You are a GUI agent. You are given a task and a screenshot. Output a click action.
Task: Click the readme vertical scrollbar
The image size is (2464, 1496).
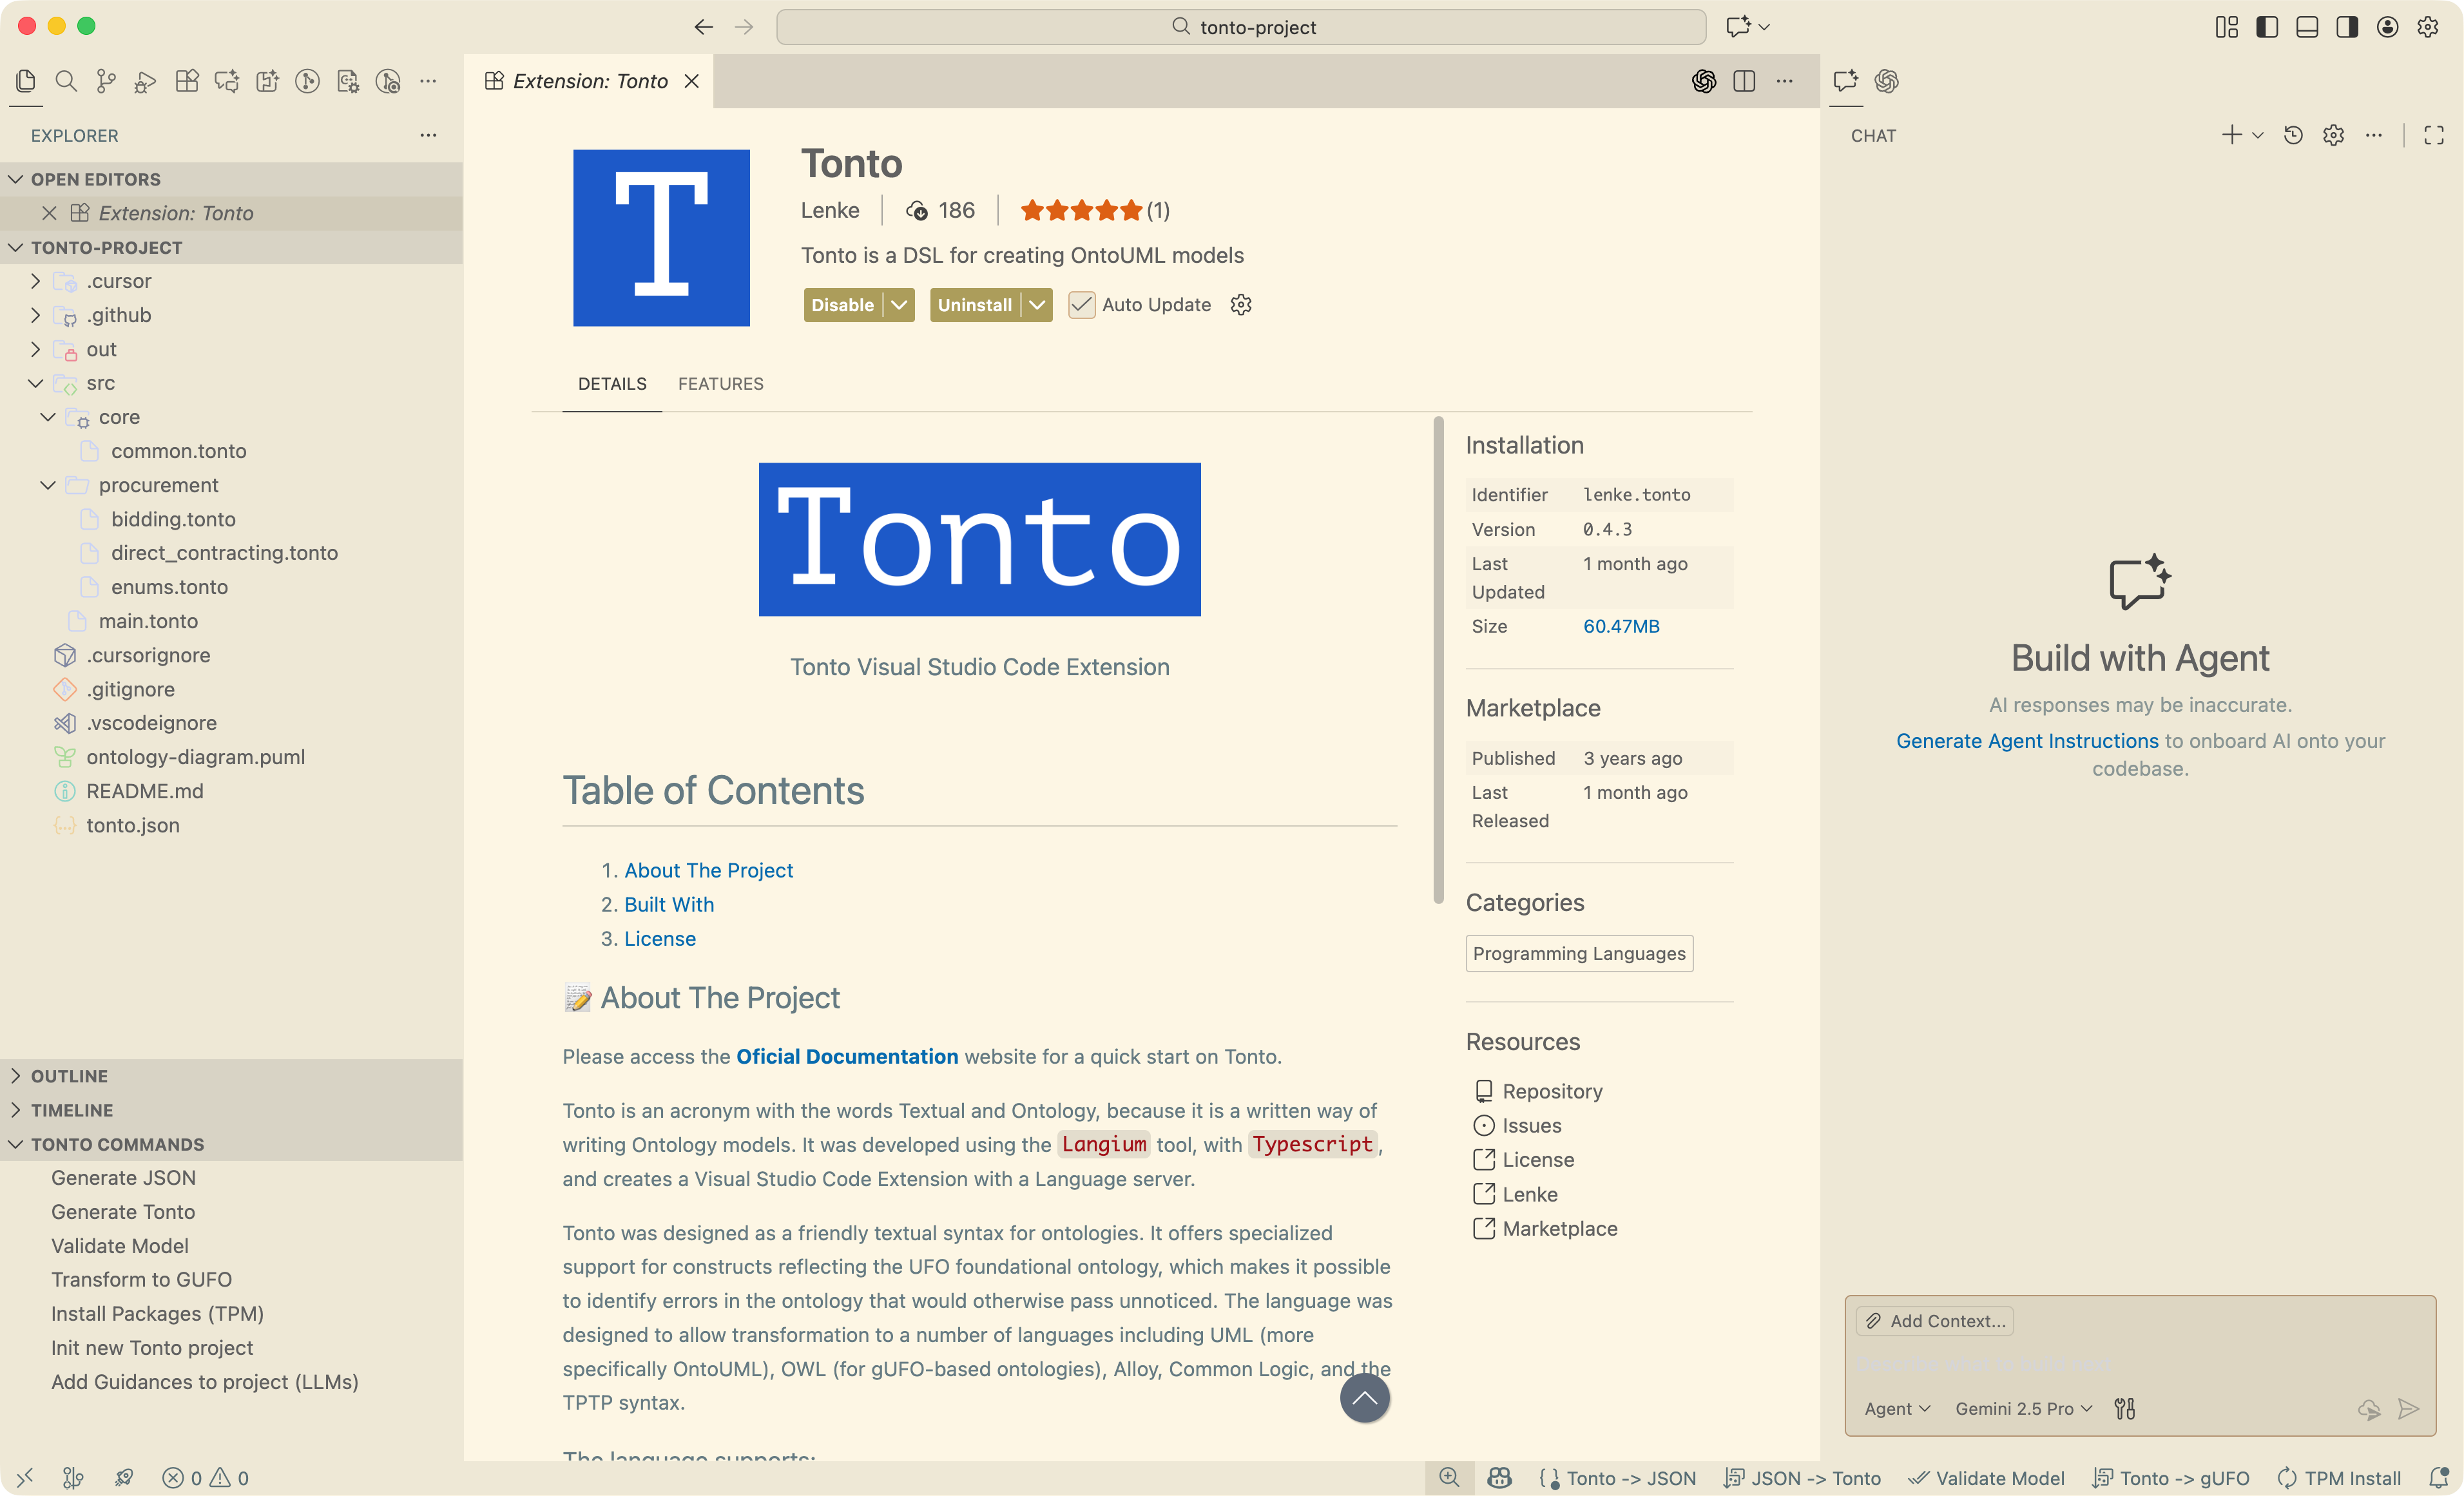click(1438, 660)
